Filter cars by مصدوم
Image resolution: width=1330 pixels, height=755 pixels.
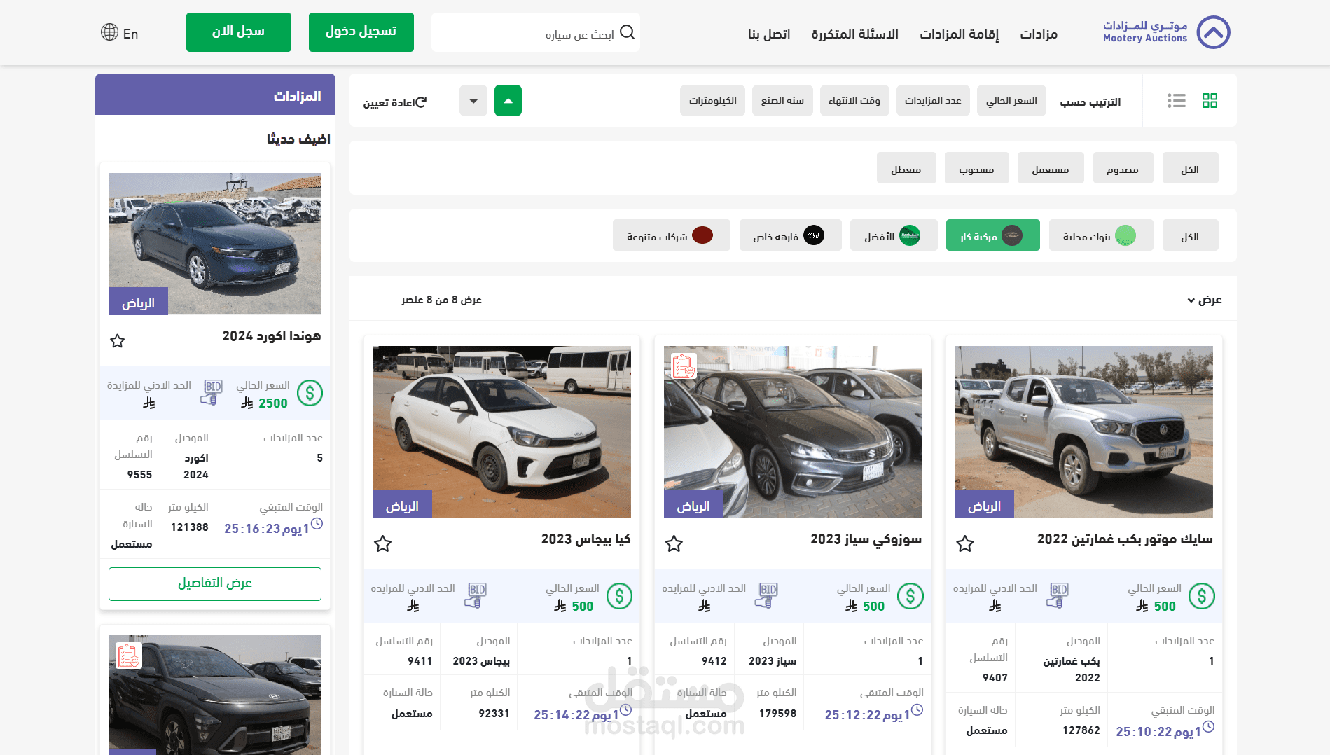pos(1123,168)
